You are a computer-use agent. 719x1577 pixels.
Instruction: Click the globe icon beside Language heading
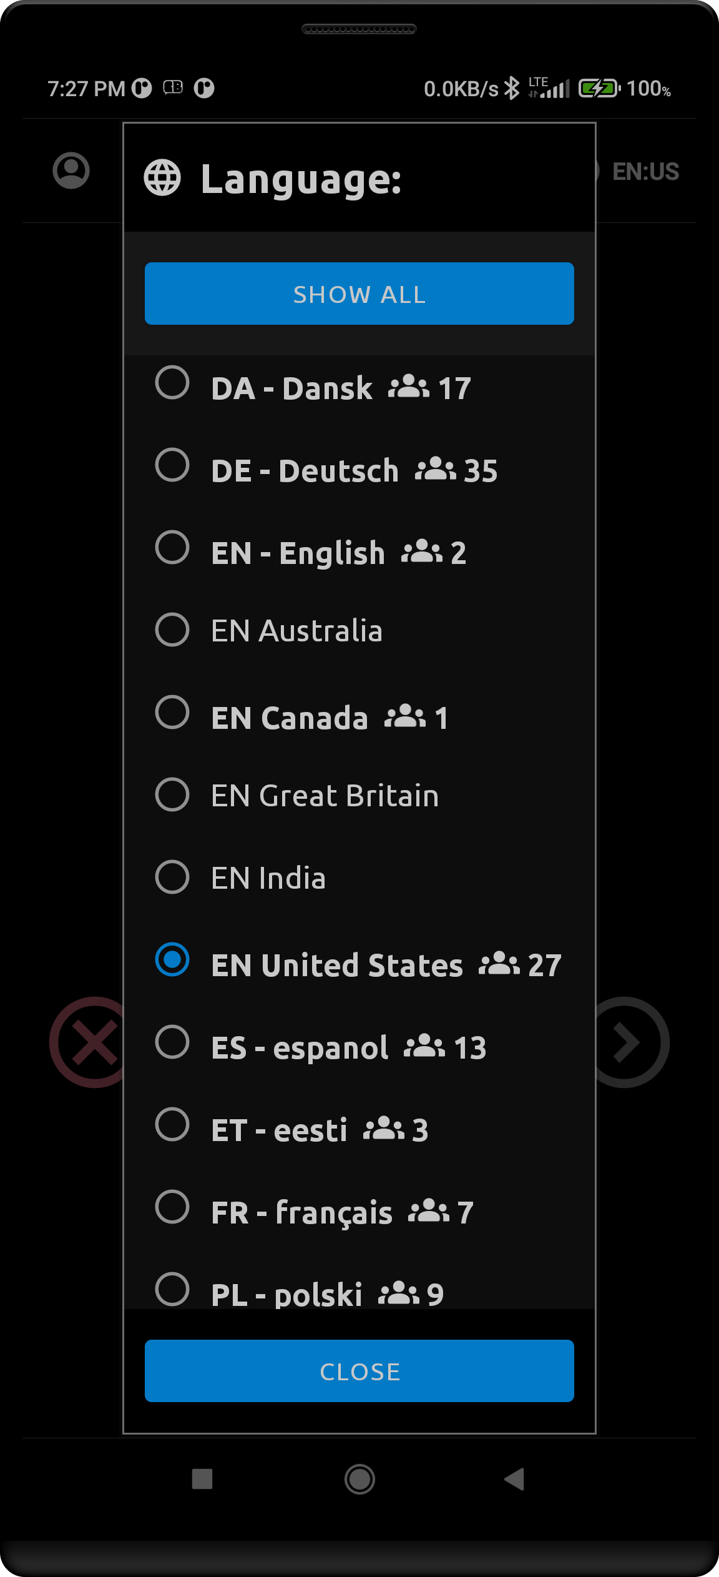point(162,179)
